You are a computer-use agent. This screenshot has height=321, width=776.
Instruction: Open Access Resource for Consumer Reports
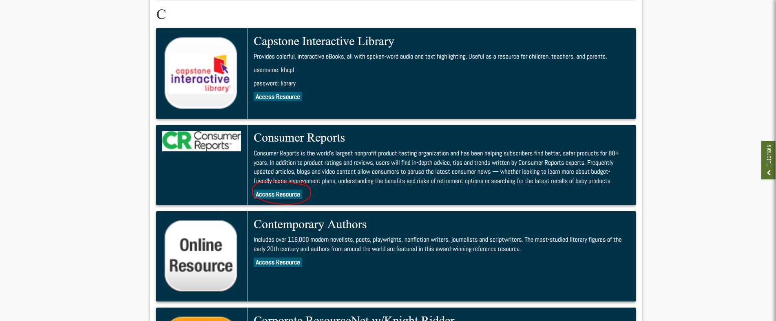tap(278, 194)
